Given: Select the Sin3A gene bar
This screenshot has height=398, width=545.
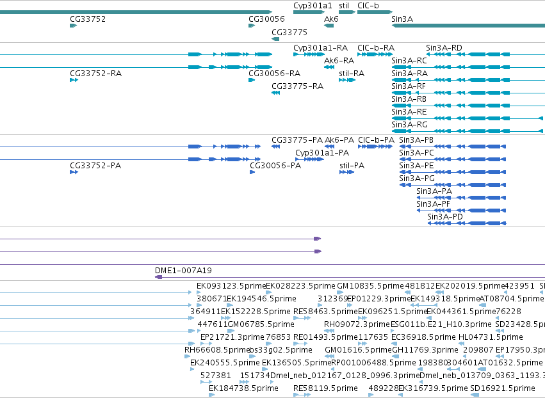Looking at the screenshot, I should pos(468,26).
